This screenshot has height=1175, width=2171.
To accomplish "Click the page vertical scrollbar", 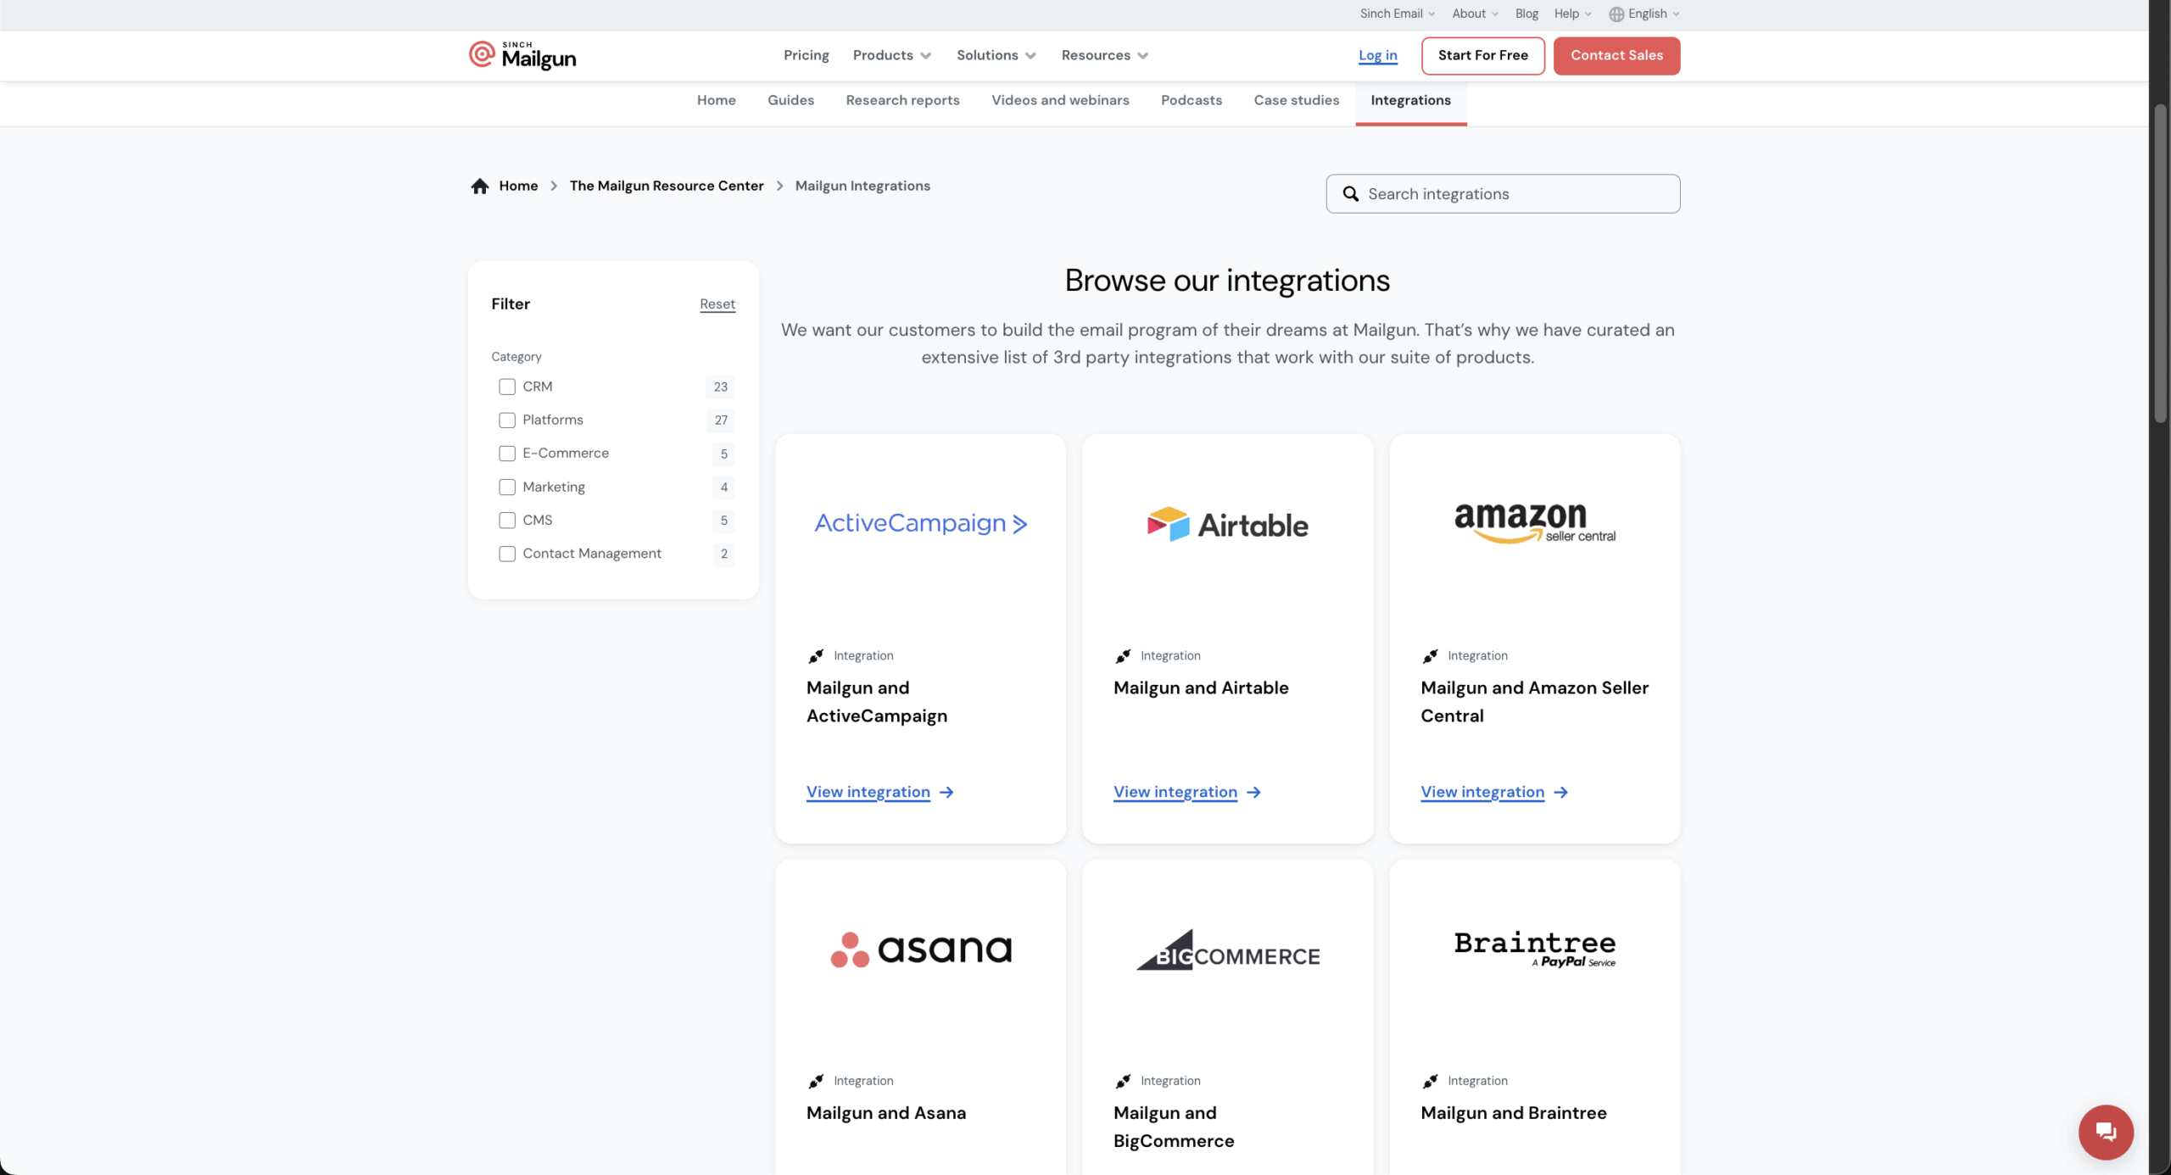I will [2160, 263].
